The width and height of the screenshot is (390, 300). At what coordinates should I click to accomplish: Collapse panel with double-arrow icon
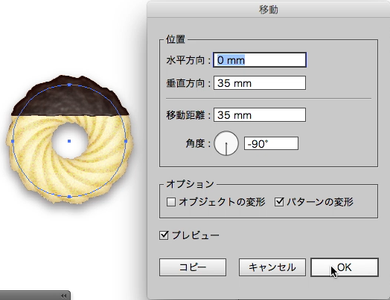pyautogui.click(x=64, y=296)
